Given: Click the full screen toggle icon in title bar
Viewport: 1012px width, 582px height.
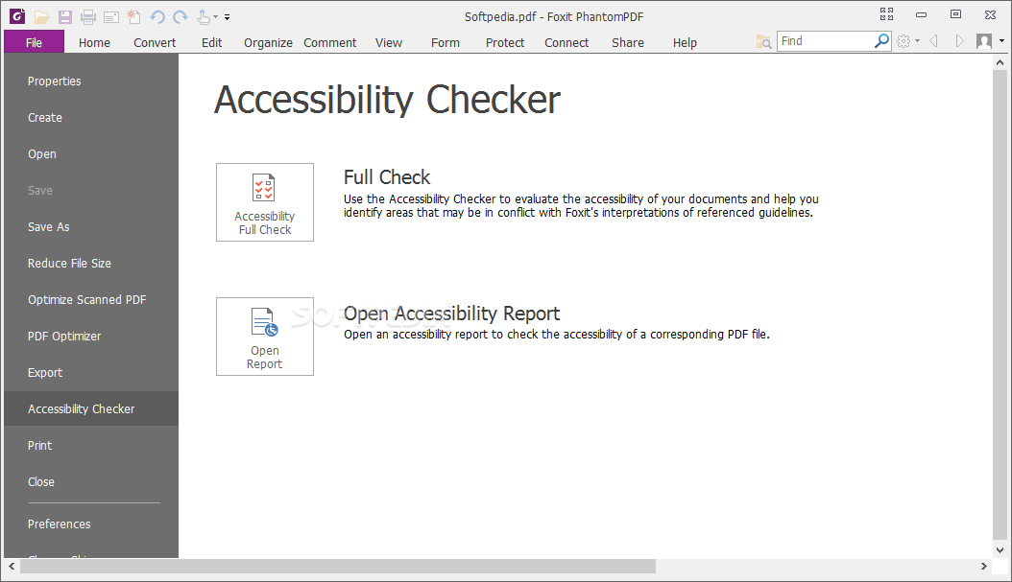Looking at the screenshot, I should point(887,14).
